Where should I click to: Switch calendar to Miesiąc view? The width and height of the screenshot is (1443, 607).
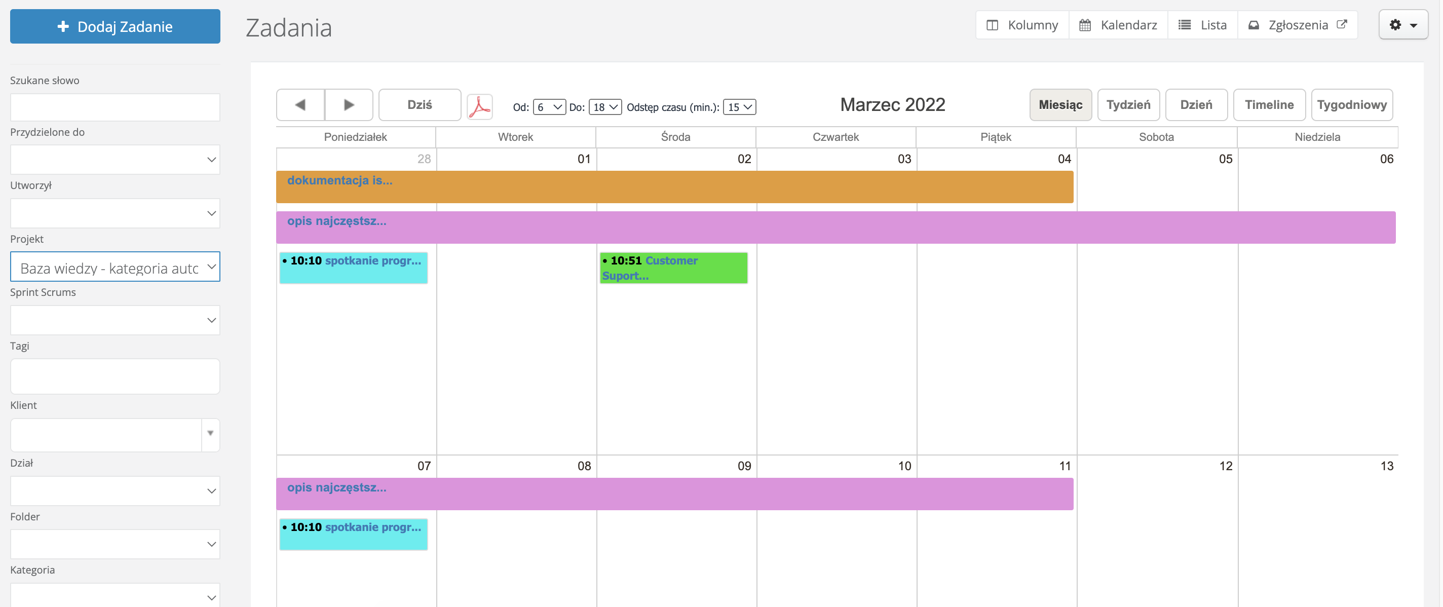(1060, 105)
